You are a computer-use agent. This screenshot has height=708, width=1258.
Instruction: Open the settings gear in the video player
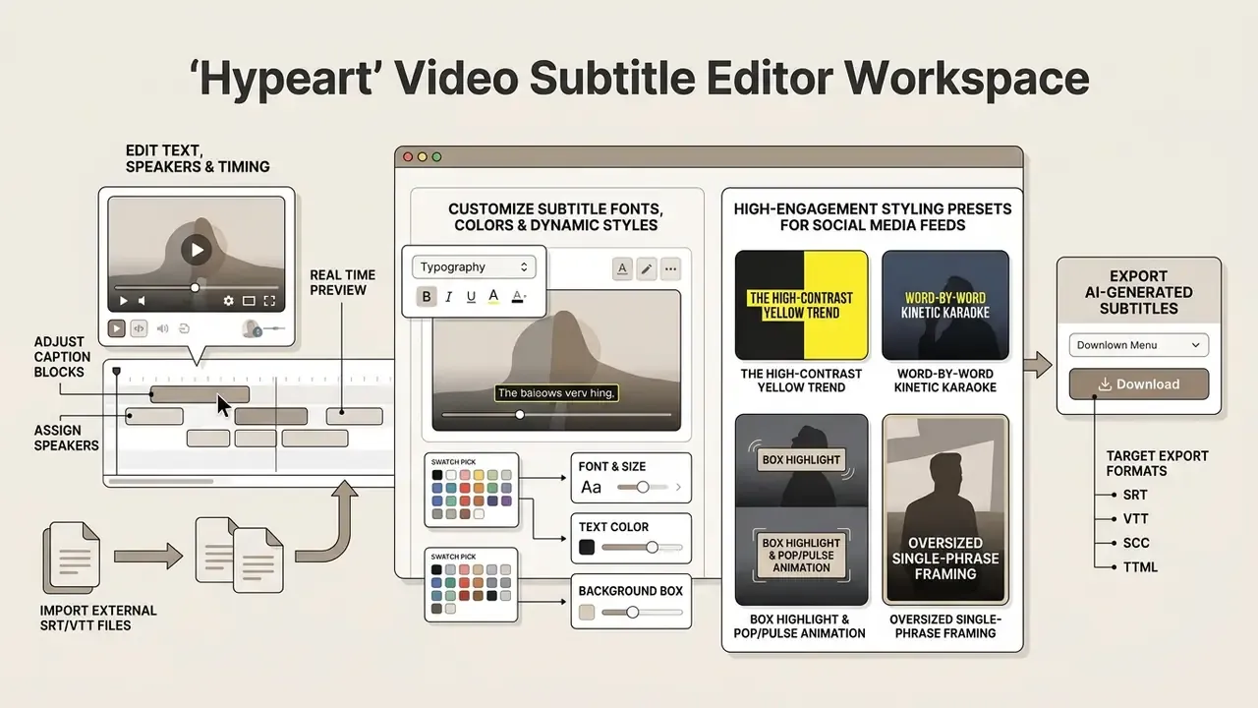pos(228,301)
